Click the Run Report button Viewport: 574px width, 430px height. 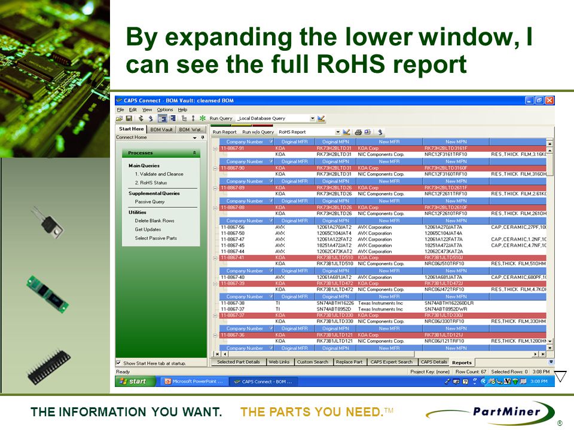click(224, 132)
